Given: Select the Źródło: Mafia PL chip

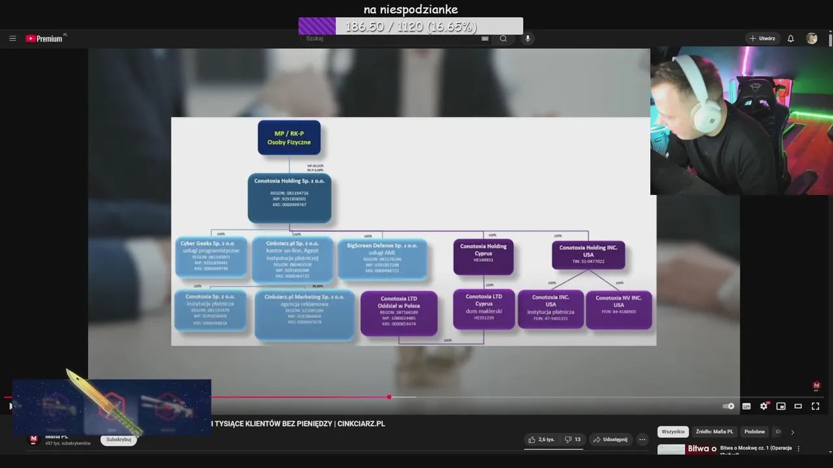Looking at the screenshot, I should click(714, 432).
